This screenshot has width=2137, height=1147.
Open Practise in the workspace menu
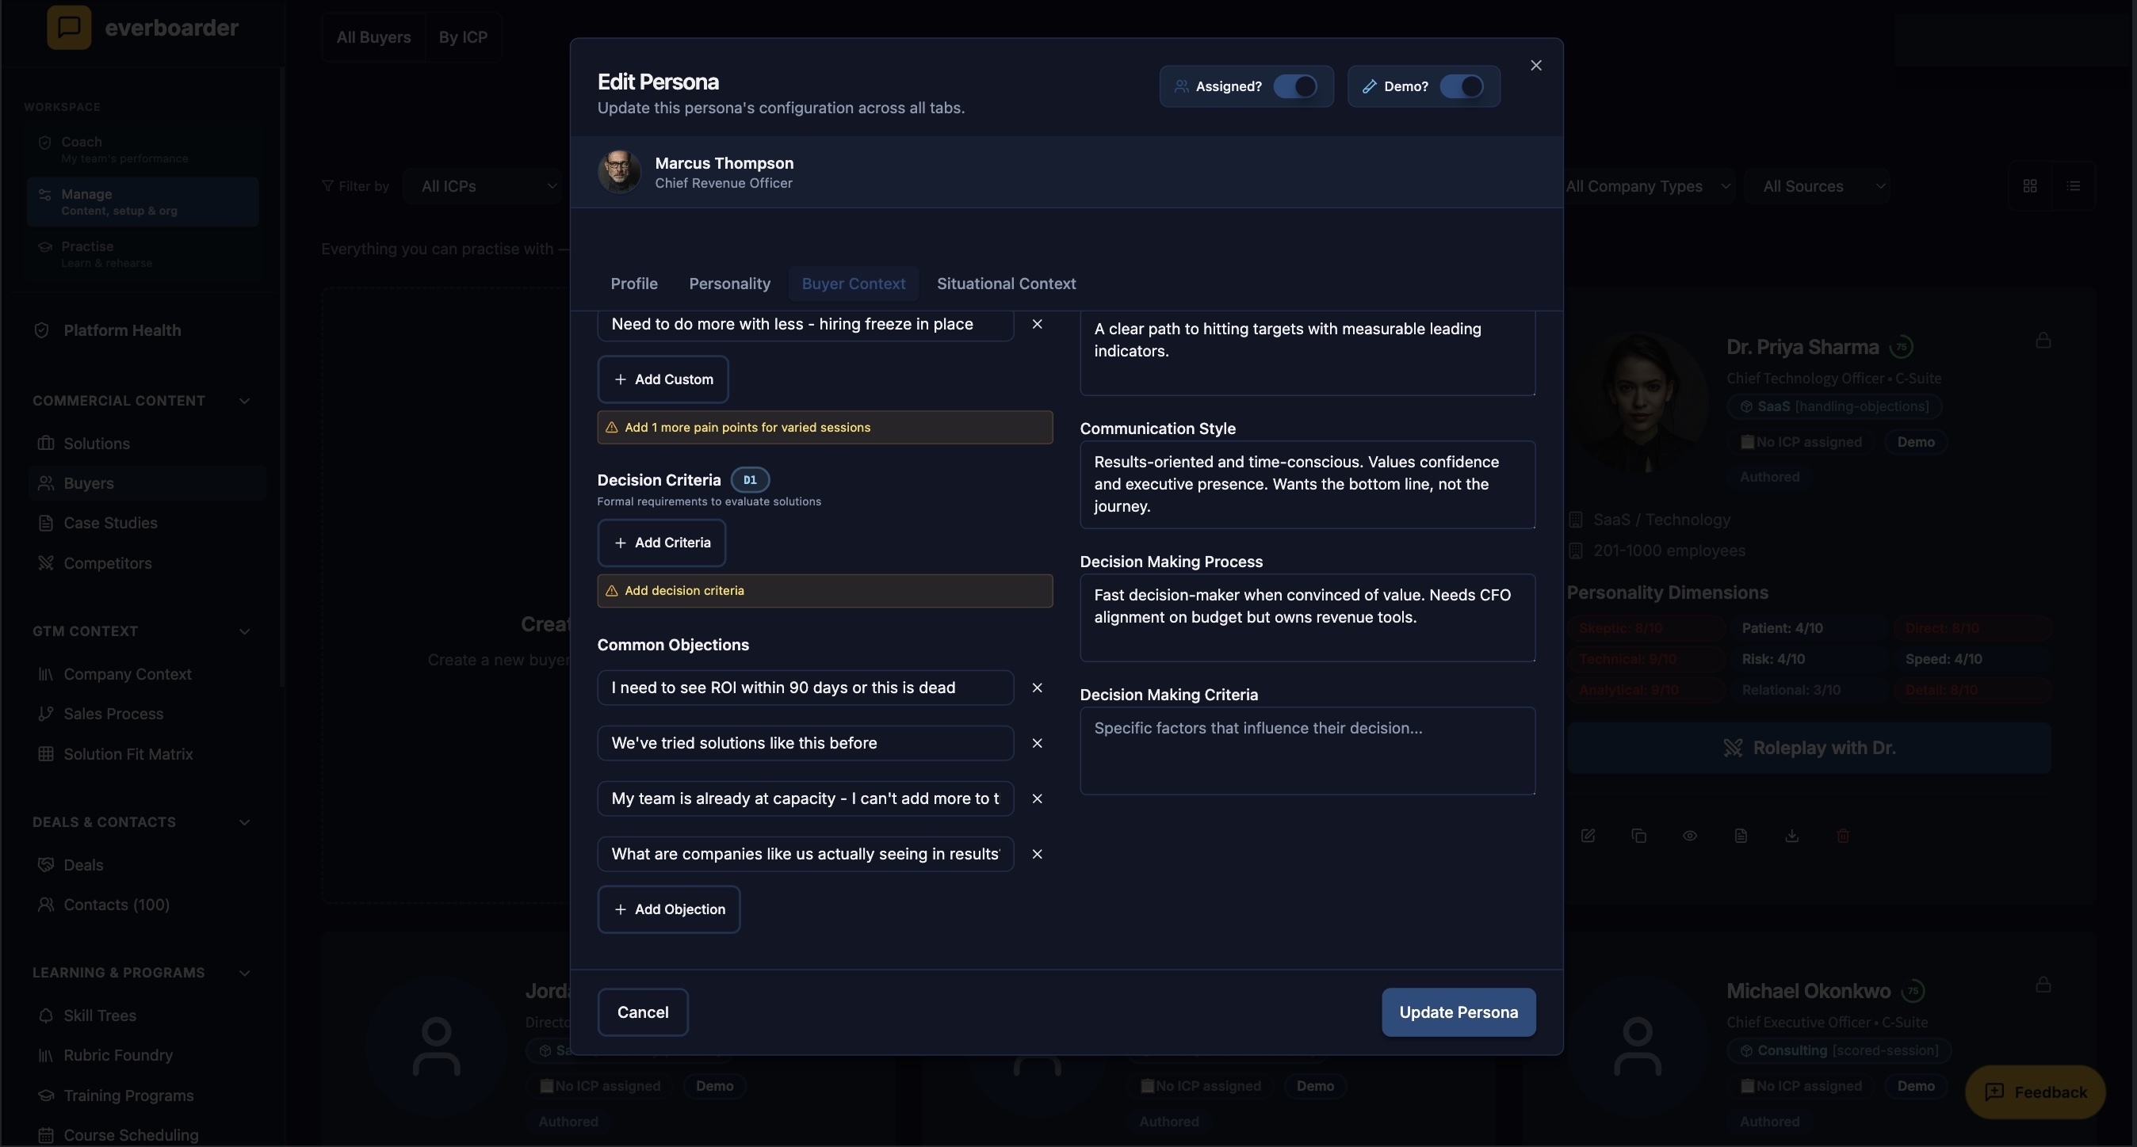[x=143, y=253]
